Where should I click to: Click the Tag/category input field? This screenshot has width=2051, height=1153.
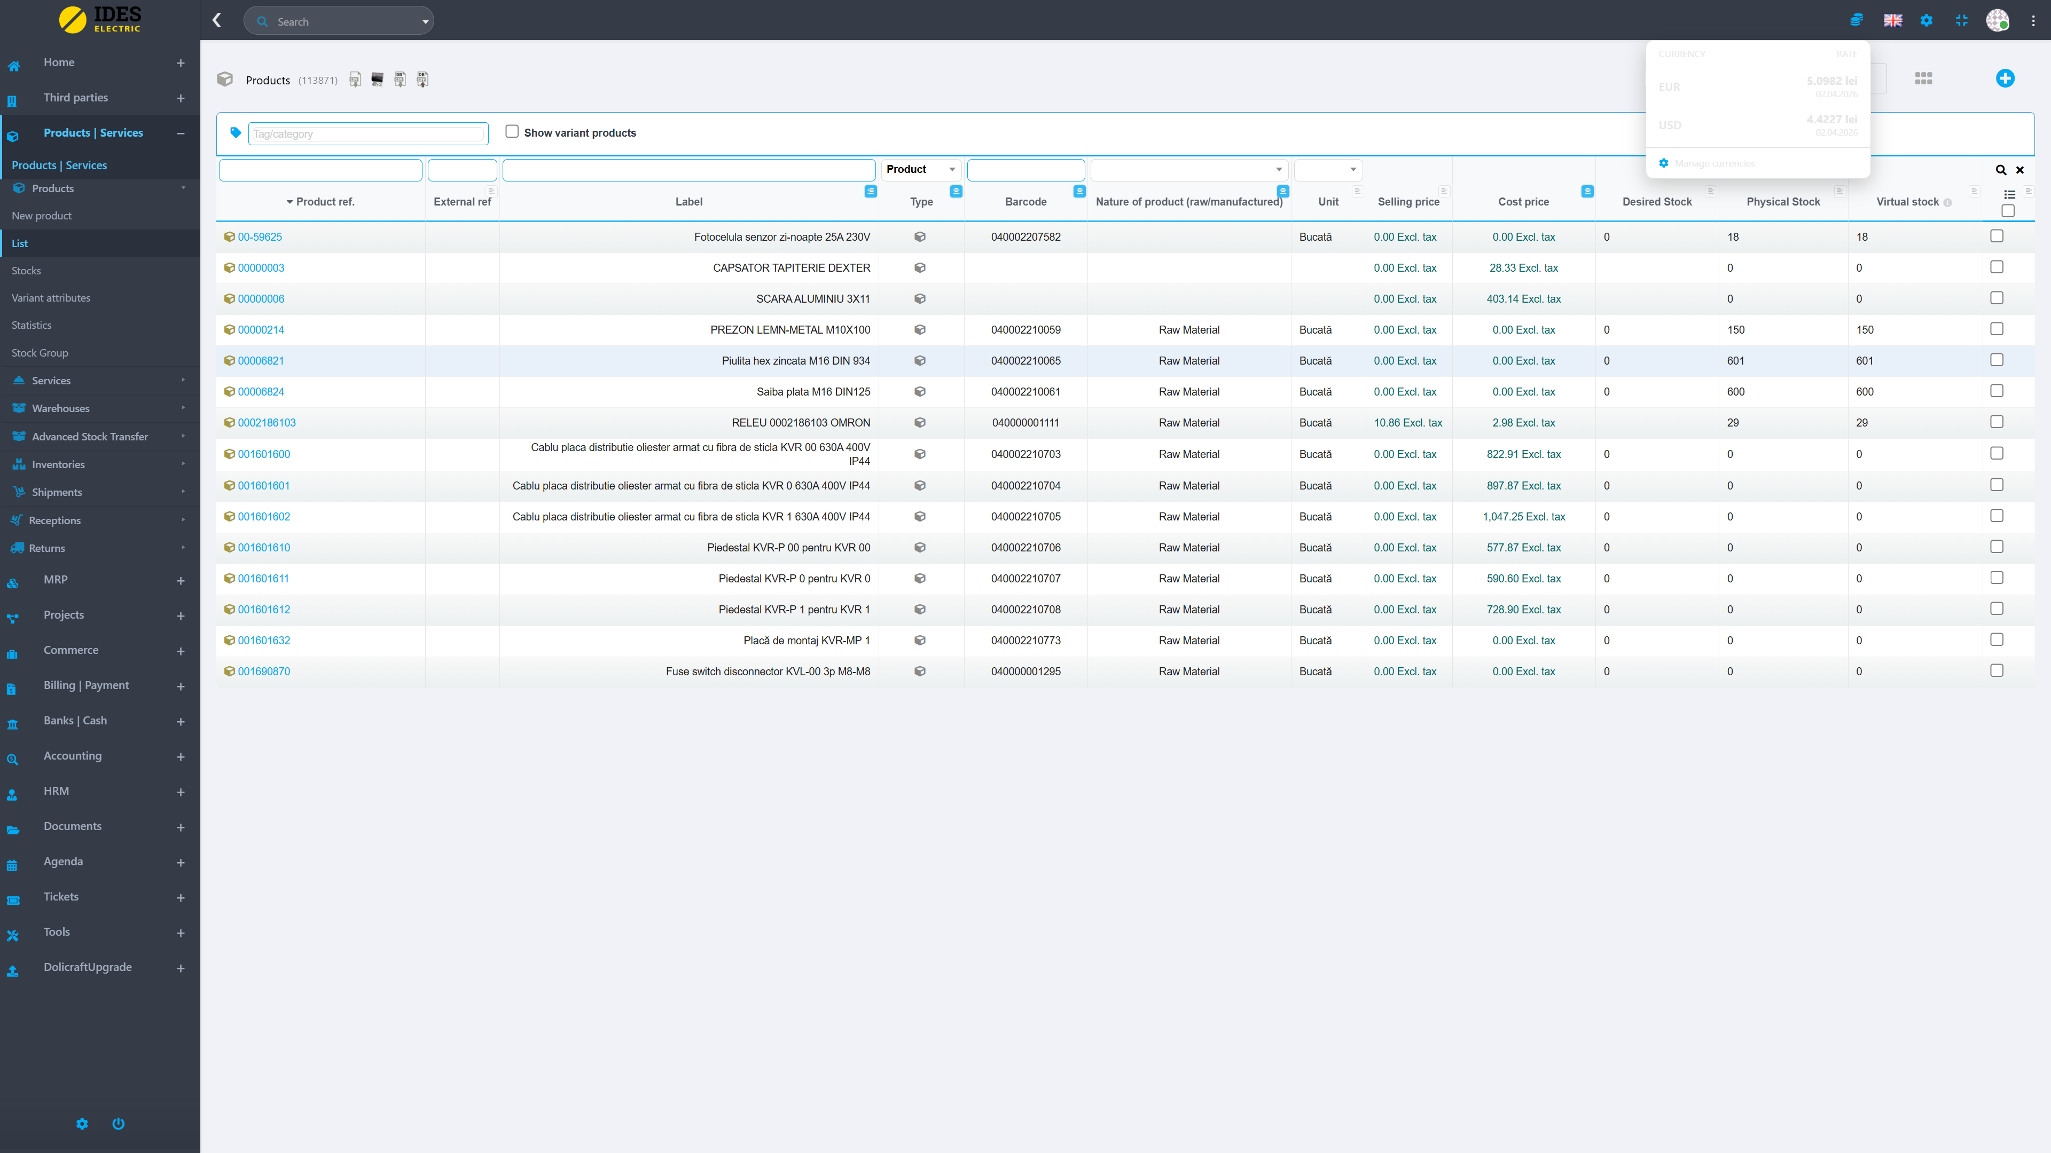point(367,133)
